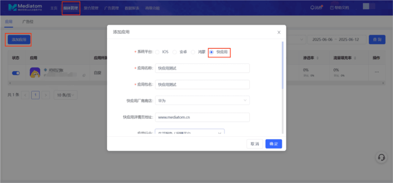Click the app avatar icon in table row
The image size is (393, 183).
pyautogui.click(x=35, y=73)
